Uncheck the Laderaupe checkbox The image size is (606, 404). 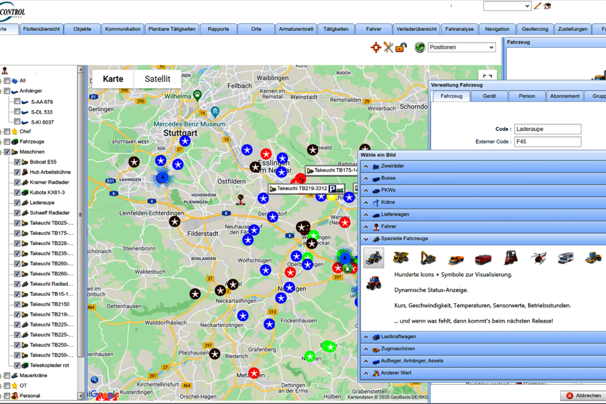[x=17, y=203]
